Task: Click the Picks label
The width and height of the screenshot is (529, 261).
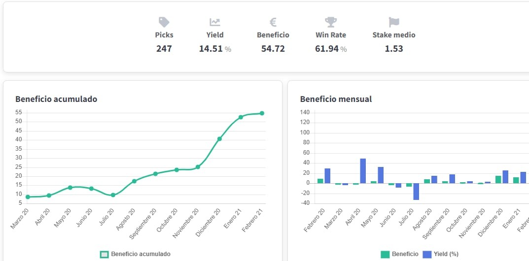Action: click(x=164, y=34)
